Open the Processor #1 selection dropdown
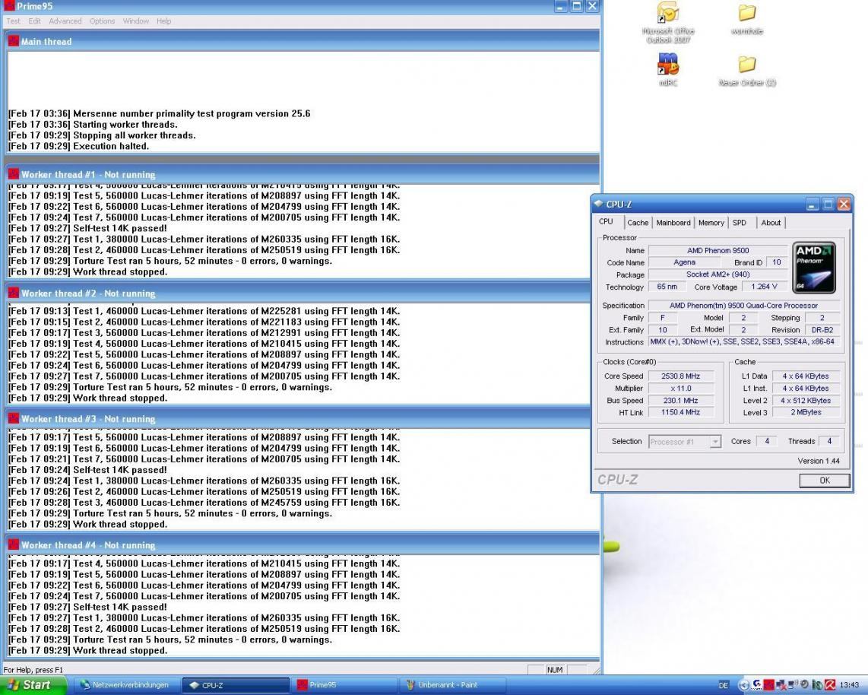 coord(685,441)
